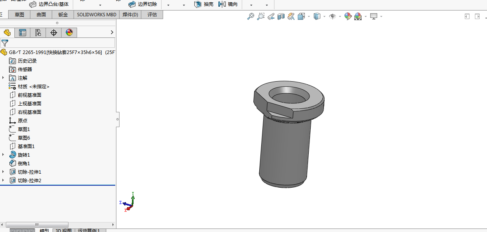
Task: Click the feature tree horizontal scrollbar thumb
Action: pos(37,225)
